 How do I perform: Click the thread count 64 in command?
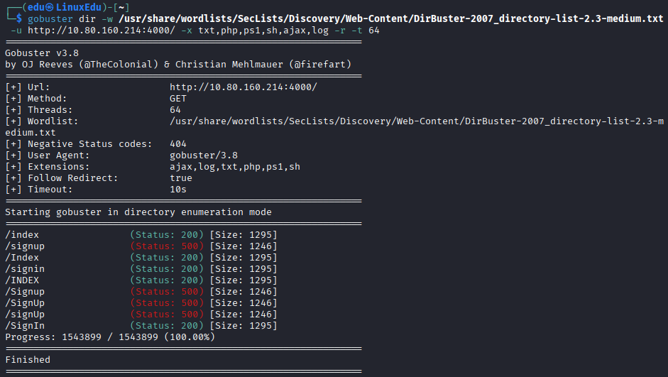pyautogui.click(x=374, y=31)
